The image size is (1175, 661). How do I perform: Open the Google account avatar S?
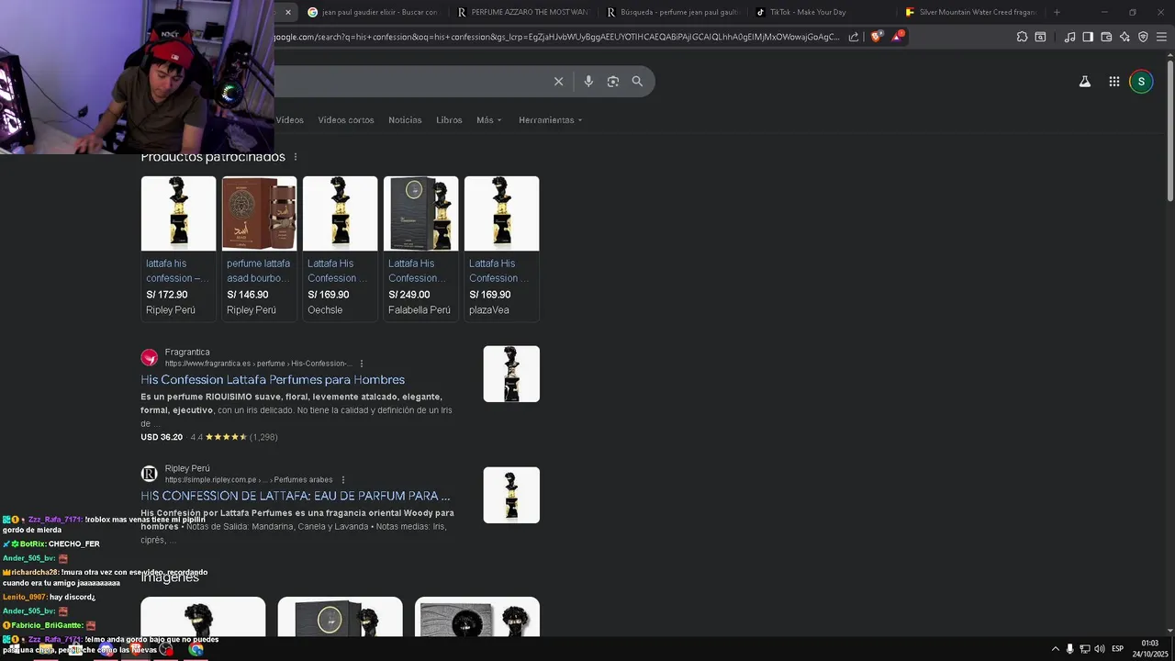pos(1141,82)
